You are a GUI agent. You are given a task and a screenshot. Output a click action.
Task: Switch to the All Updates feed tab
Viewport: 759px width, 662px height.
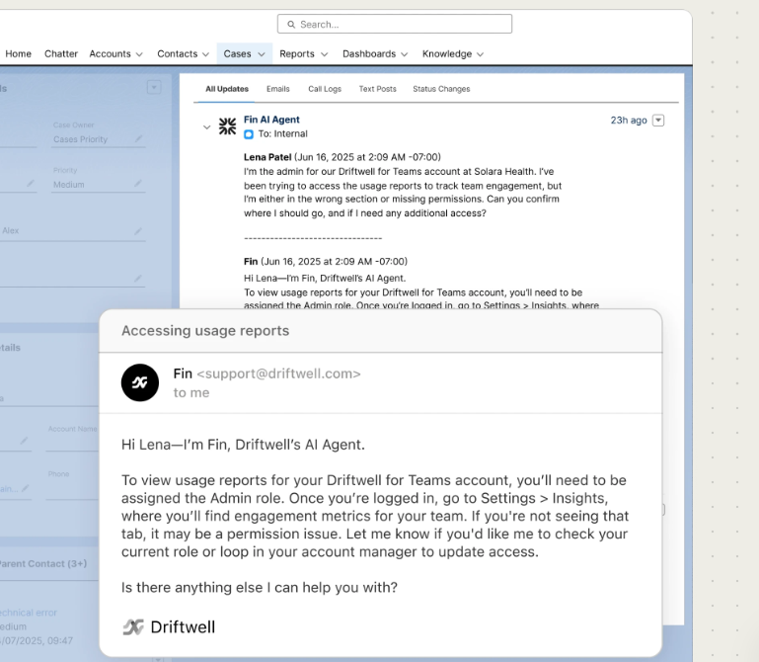(227, 89)
